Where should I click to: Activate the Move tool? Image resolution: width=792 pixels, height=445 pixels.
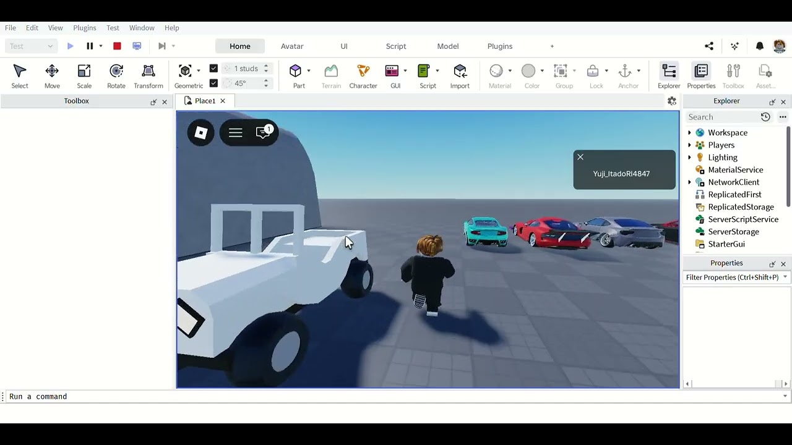(x=52, y=77)
